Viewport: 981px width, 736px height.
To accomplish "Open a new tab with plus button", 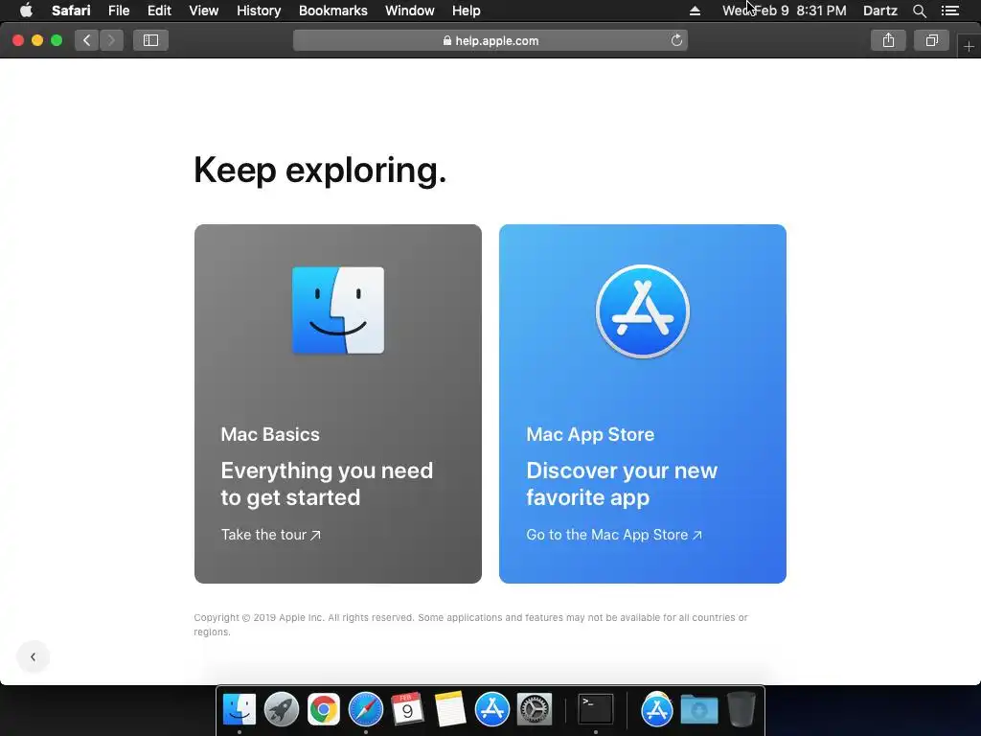I will tap(970, 46).
